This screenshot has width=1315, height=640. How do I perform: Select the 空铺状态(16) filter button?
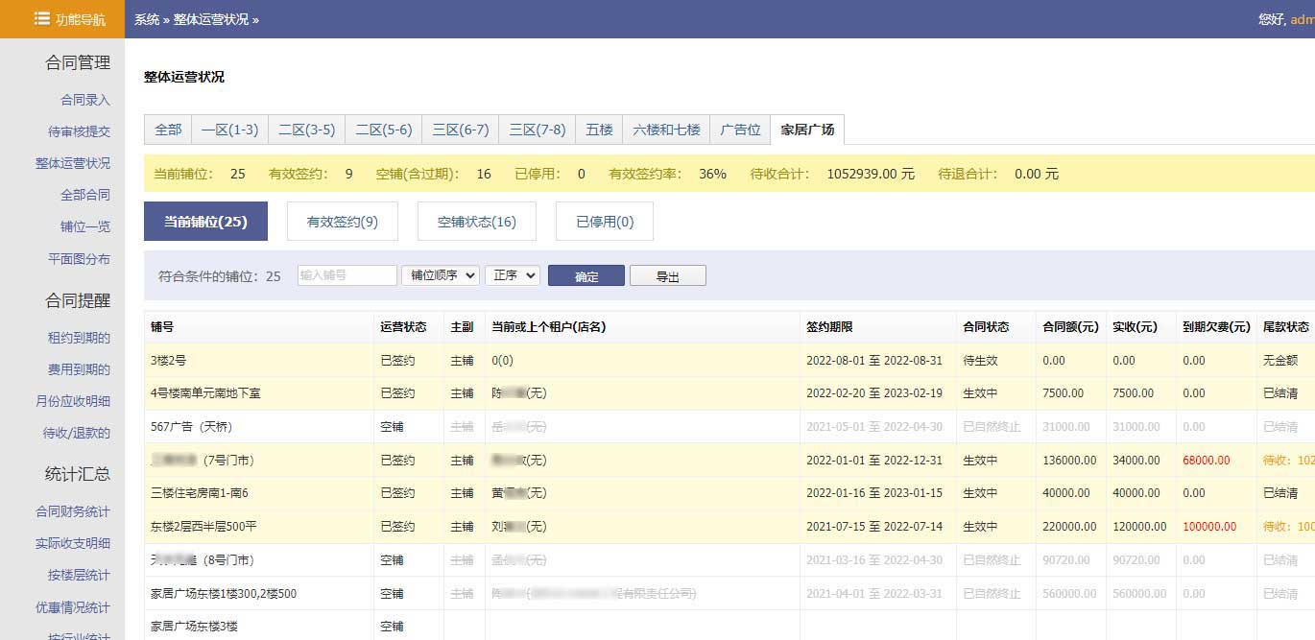point(477,222)
